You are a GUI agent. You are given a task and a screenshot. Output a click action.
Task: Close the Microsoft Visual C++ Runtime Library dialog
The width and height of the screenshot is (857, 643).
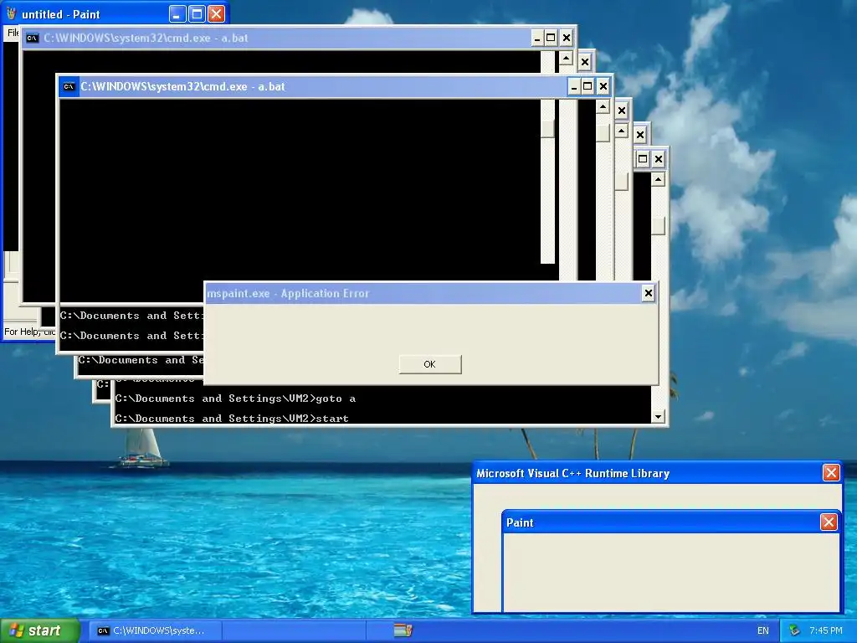831,473
